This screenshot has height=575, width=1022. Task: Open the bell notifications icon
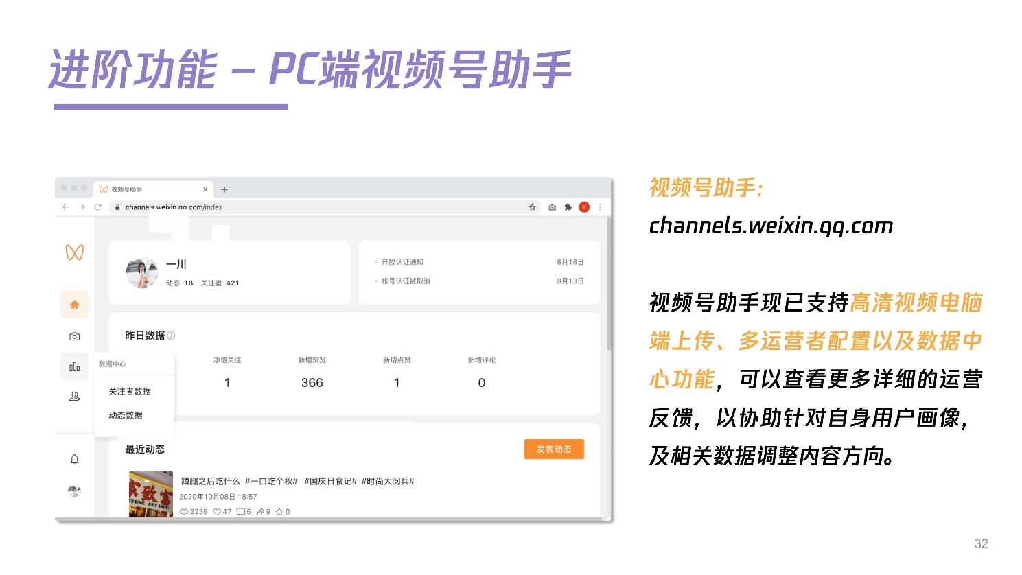(73, 458)
